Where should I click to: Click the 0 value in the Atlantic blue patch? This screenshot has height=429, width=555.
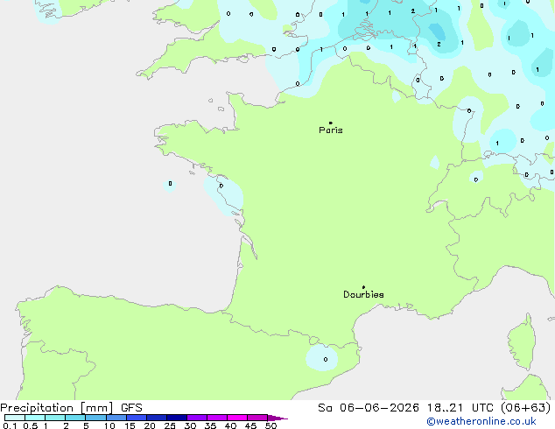170,183
